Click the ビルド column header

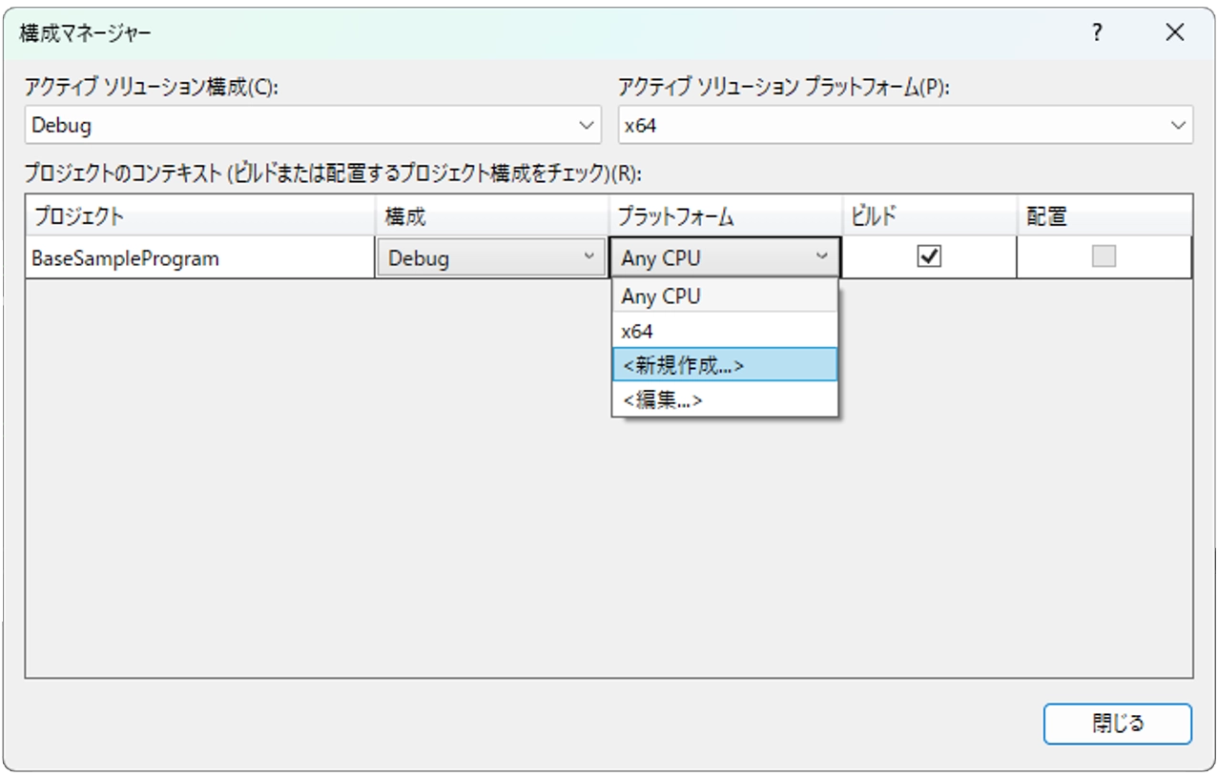tap(929, 216)
